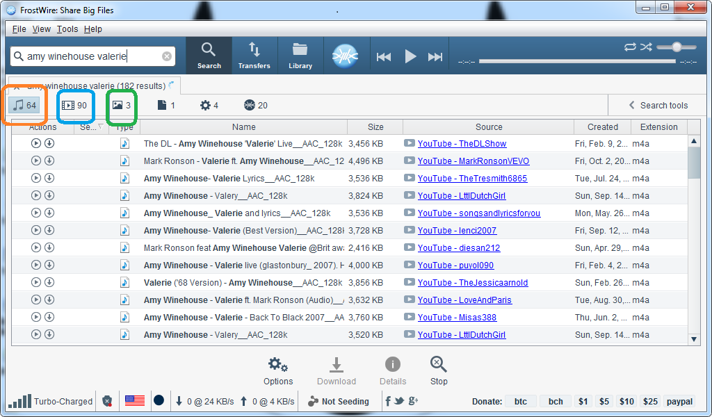Filter results by video files (90)
The height and width of the screenshot is (417, 712).
click(x=74, y=105)
